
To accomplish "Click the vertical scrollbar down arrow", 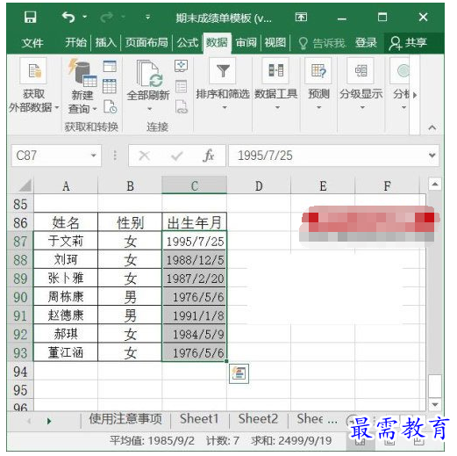I will pos(435,404).
